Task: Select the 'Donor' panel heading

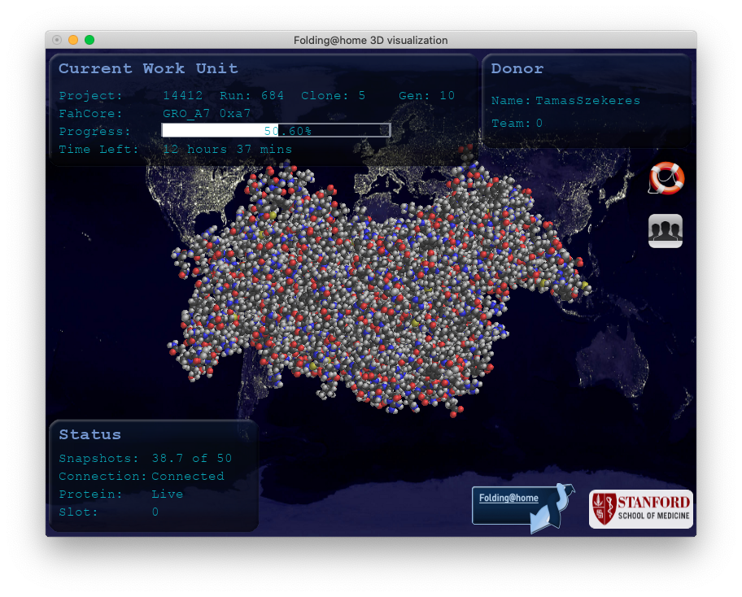Action: pos(517,68)
